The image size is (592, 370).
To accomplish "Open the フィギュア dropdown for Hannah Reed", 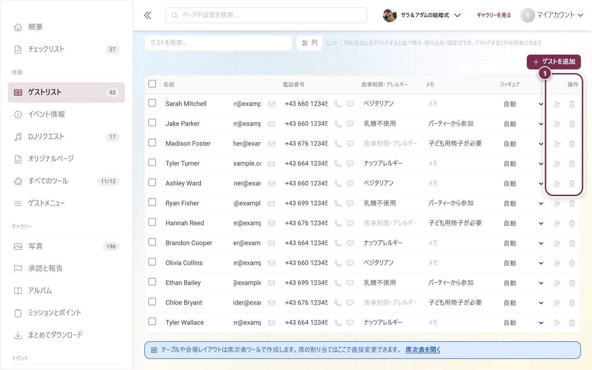I will (523, 223).
